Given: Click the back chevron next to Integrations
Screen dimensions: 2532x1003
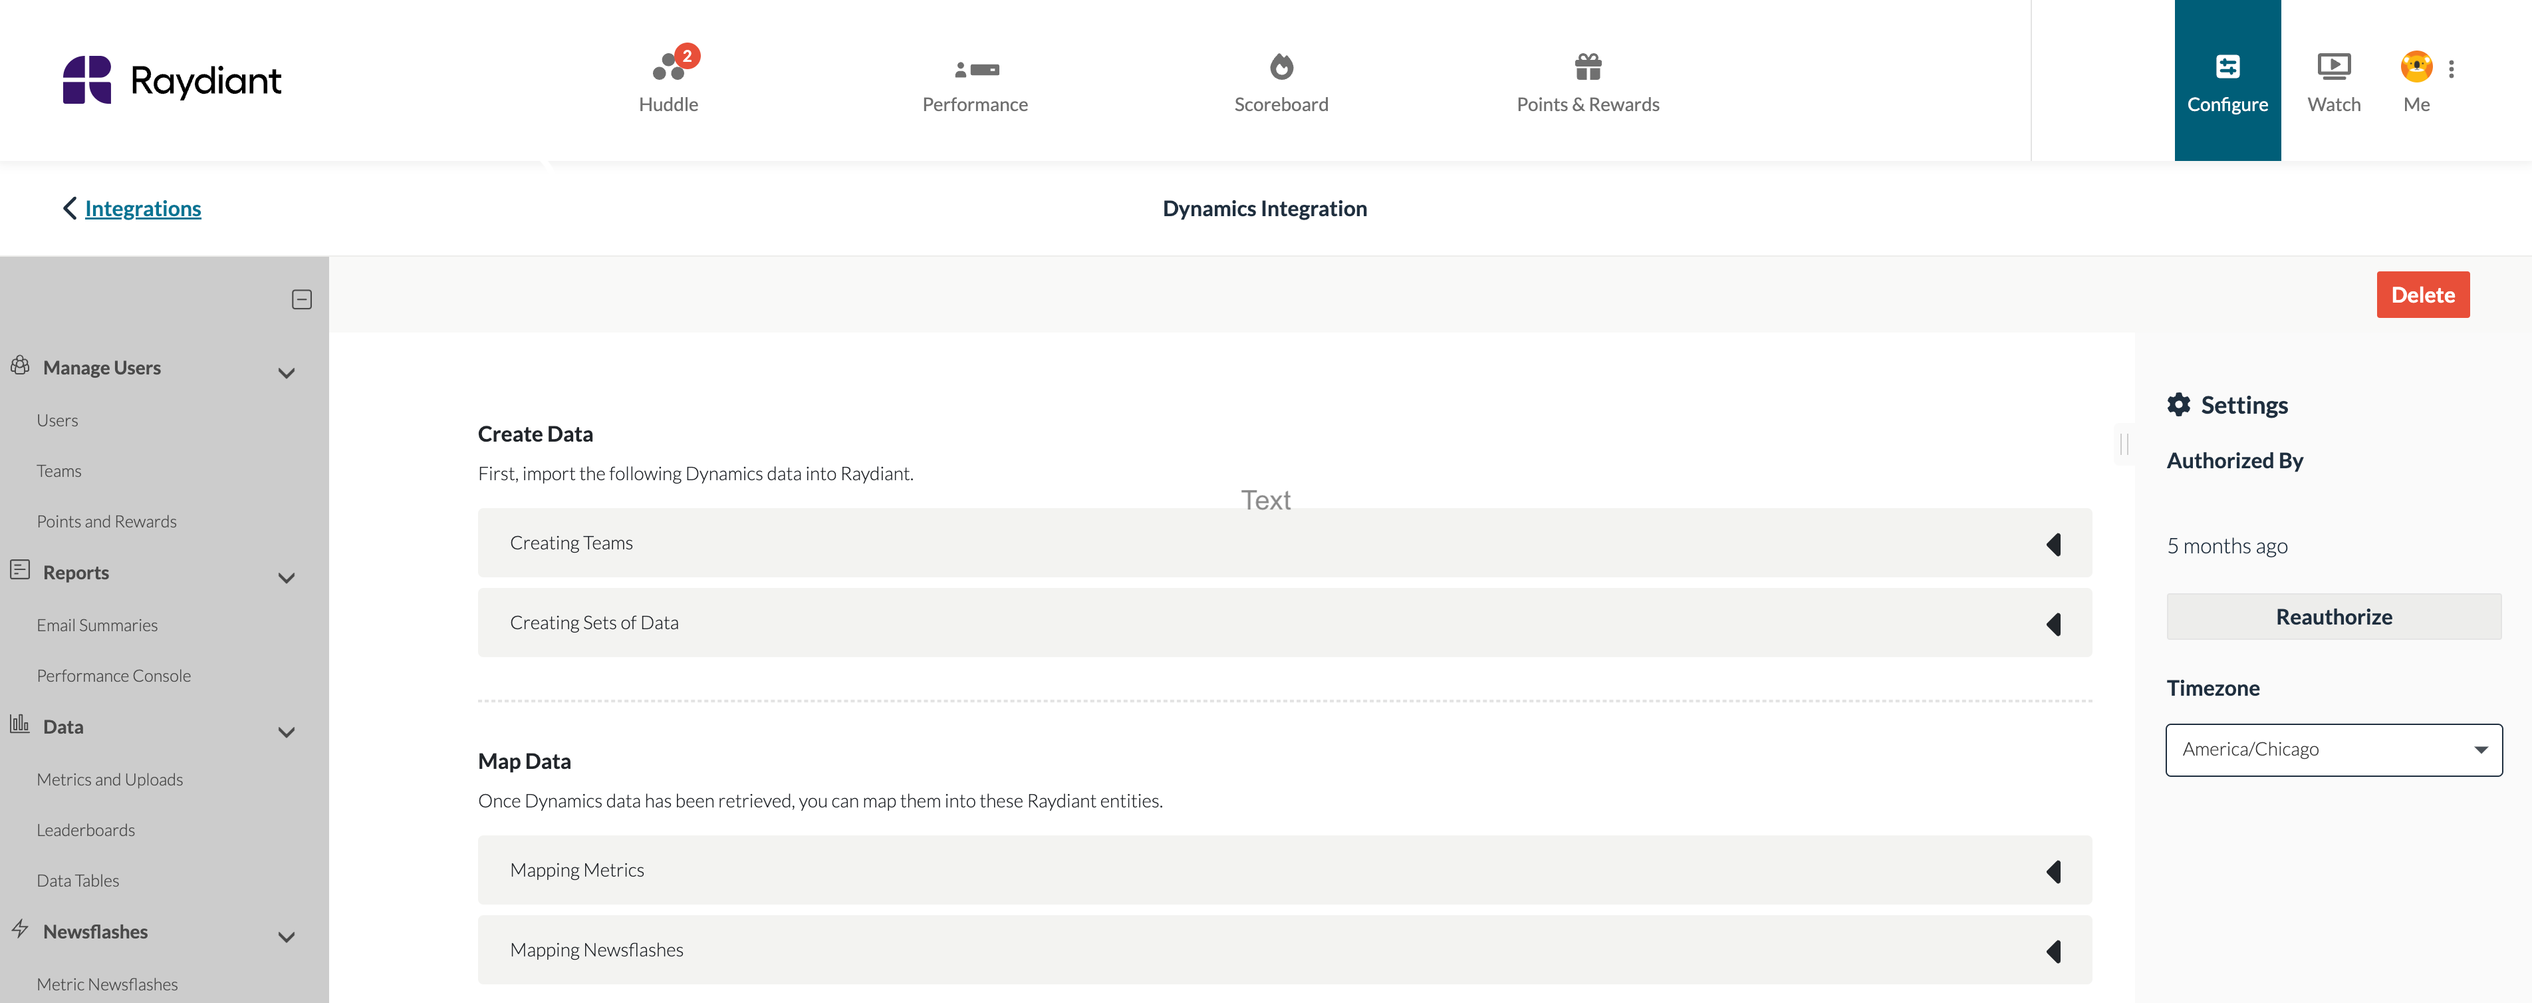Looking at the screenshot, I should coord(70,208).
